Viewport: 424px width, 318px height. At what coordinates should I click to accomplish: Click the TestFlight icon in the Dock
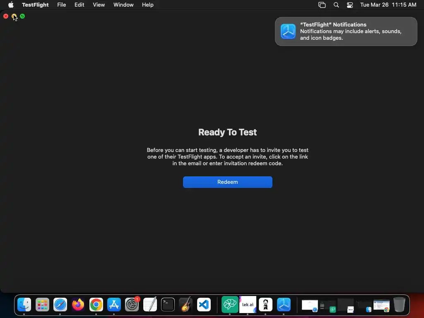284,304
